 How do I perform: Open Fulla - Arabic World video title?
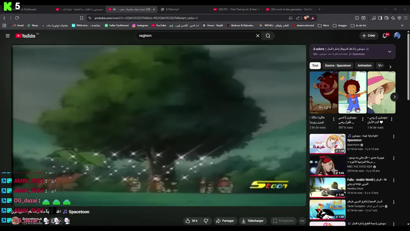367,182
